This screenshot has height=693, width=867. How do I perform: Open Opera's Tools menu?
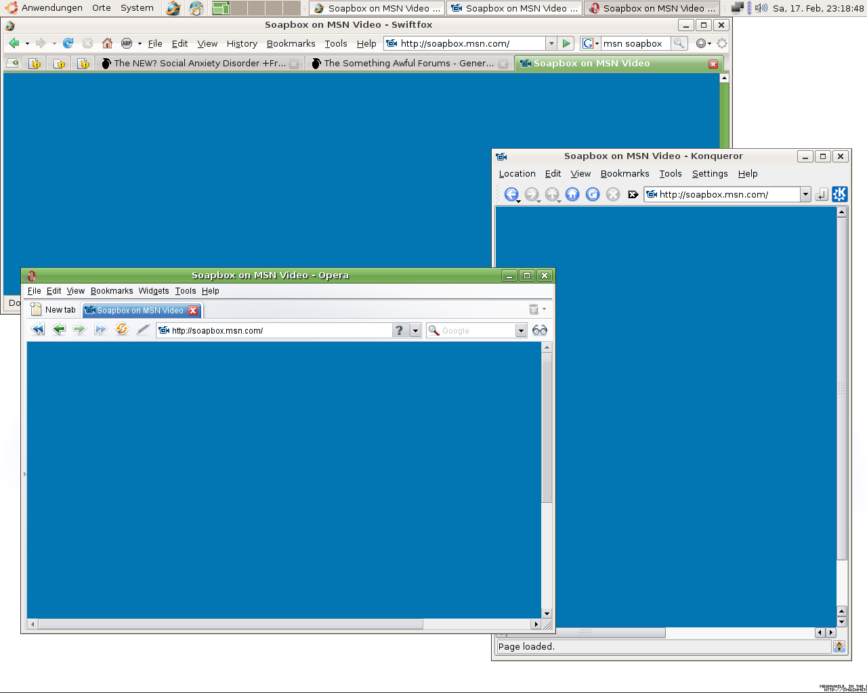click(x=186, y=291)
